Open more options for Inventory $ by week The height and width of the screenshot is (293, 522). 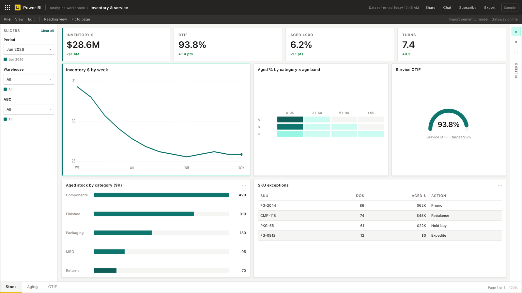coord(244,70)
